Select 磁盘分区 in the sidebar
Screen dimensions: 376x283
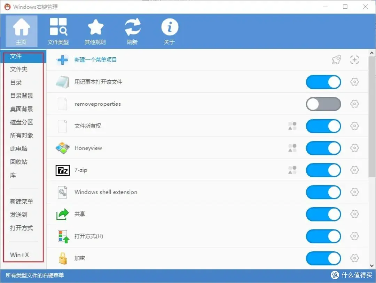pyautogui.click(x=22, y=122)
